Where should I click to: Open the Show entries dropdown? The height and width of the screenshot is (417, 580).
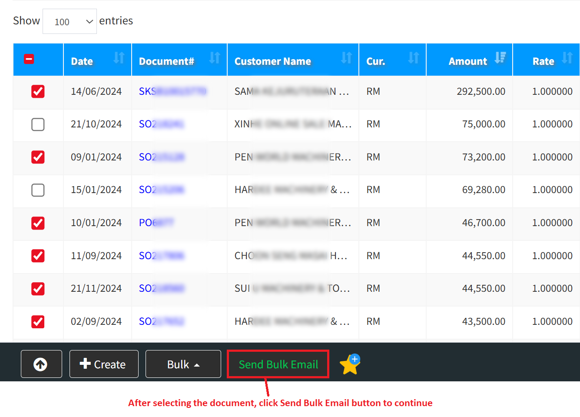click(70, 21)
